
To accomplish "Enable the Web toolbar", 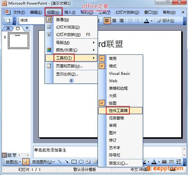I will [120, 81].
